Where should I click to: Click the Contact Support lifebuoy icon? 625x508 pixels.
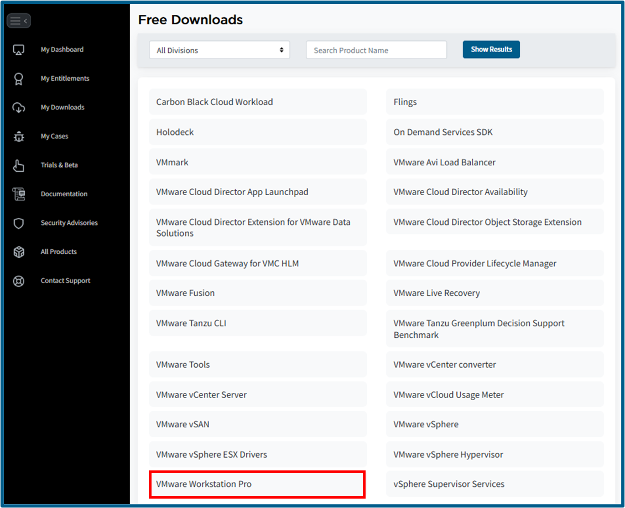point(19,281)
